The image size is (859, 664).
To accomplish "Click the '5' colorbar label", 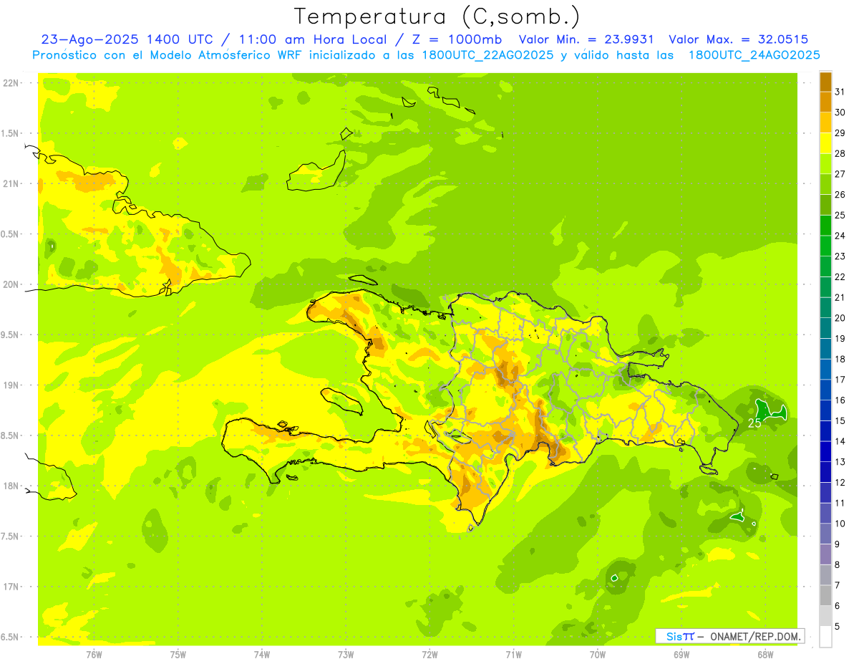I will click(838, 626).
